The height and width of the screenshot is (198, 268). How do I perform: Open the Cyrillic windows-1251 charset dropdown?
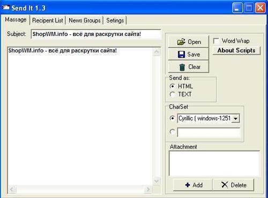(236, 118)
